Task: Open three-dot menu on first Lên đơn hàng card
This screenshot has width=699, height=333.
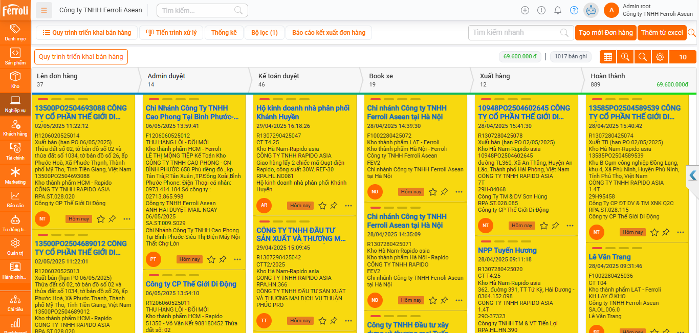Action: pyautogui.click(x=127, y=219)
